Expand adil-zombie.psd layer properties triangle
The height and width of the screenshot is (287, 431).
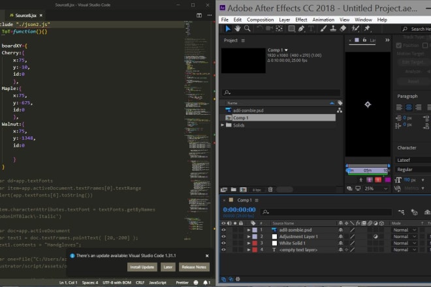click(x=249, y=230)
